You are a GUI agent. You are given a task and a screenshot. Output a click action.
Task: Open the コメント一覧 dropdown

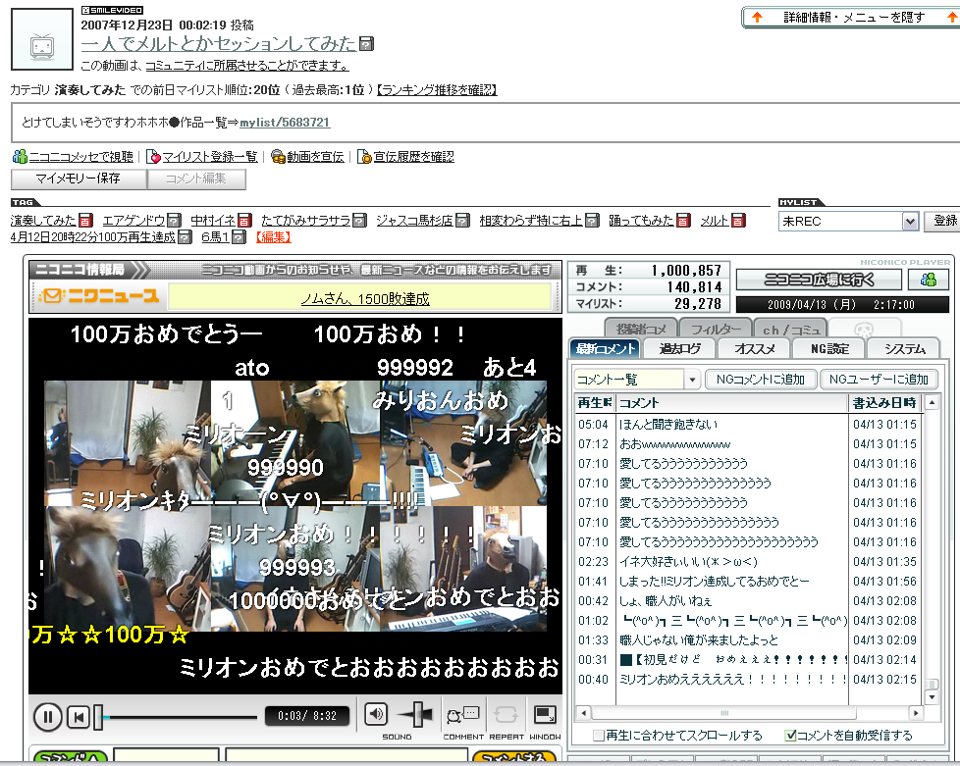click(691, 380)
